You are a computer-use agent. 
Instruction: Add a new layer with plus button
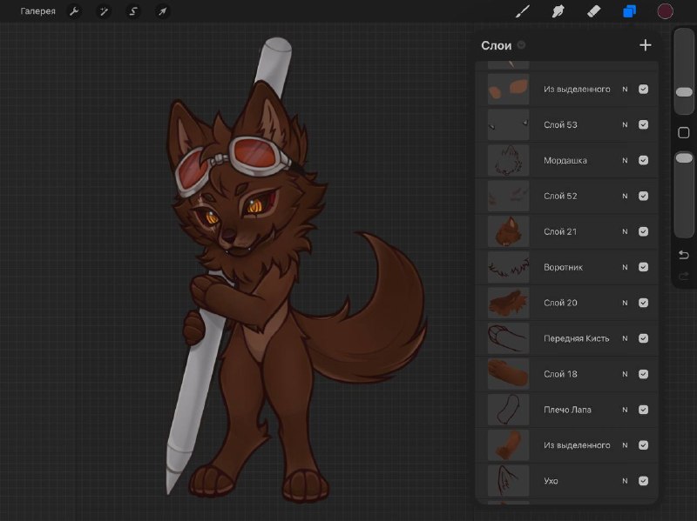coord(645,45)
